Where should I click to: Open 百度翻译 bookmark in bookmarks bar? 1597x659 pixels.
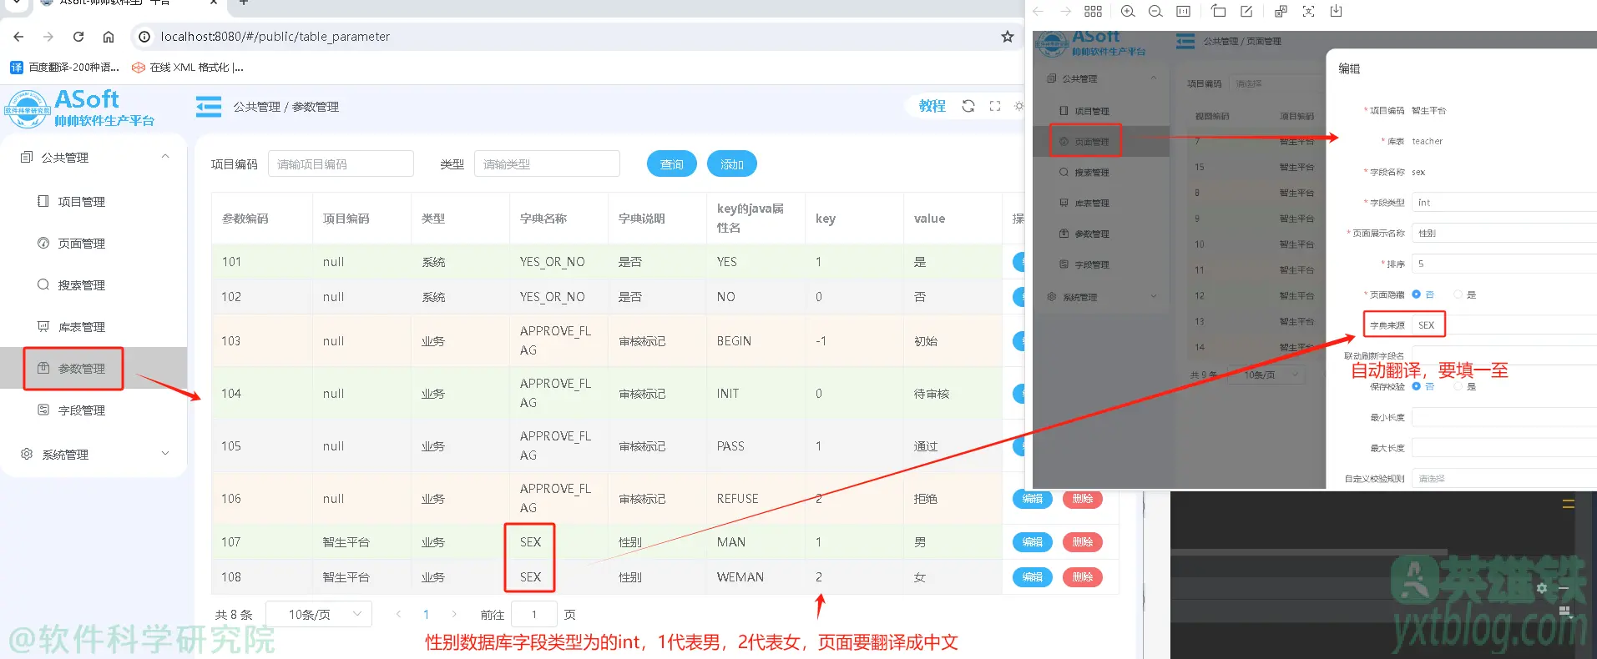click(x=65, y=68)
